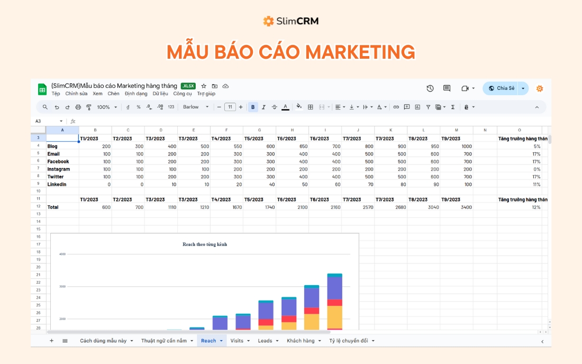
Task: Open the Reach sheet tab menu
Action: click(221, 340)
